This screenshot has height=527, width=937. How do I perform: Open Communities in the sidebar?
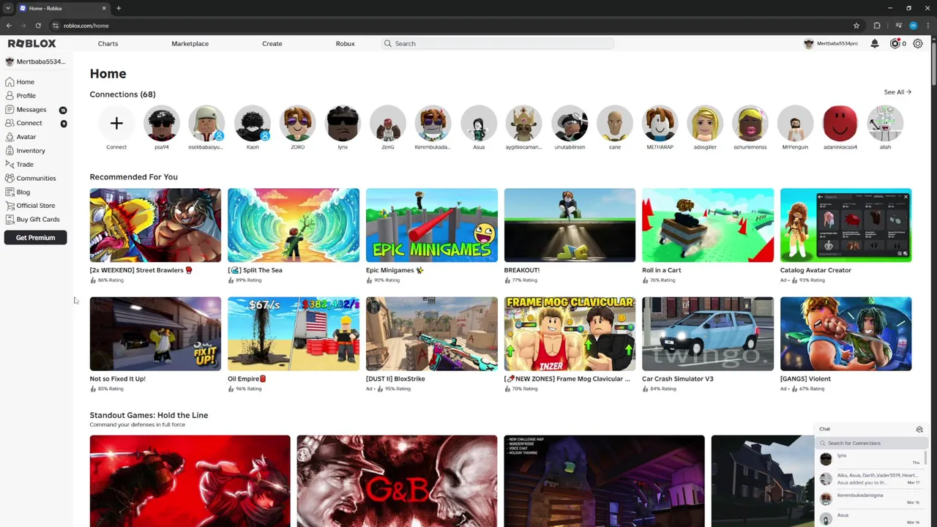(x=36, y=179)
